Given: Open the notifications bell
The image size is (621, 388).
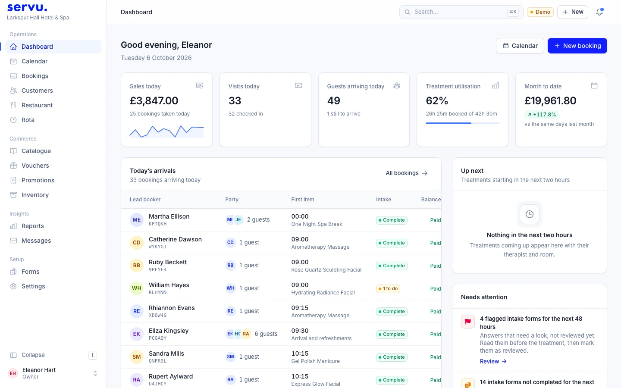Looking at the screenshot, I should (599, 12).
